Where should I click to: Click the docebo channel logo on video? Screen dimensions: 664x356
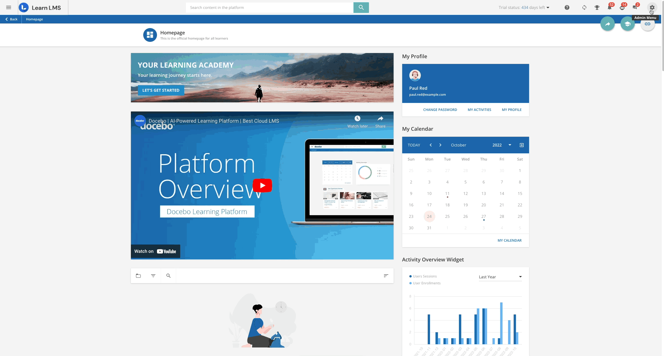click(x=140, y=121)
